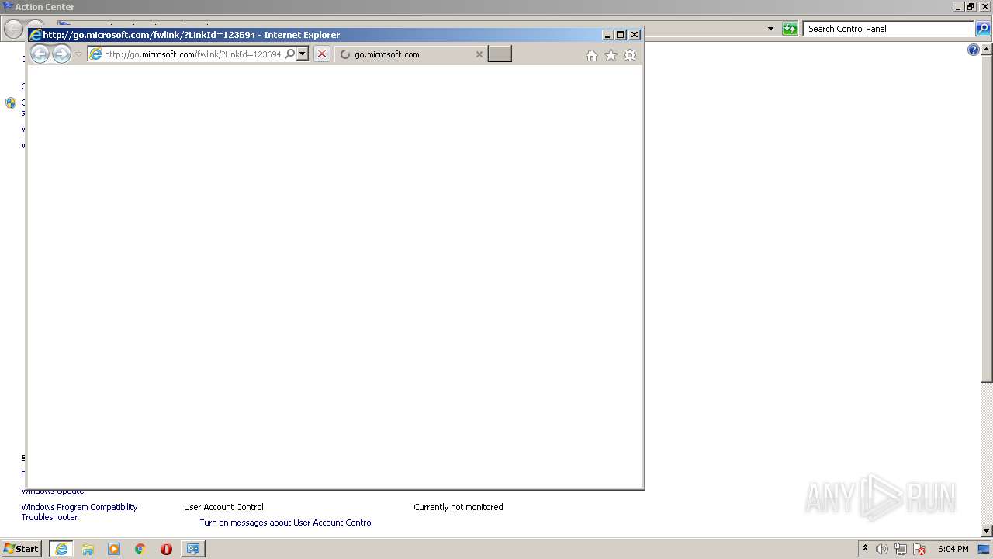The image size is (993, 559).
Task: Open Action Center help question mark
Action: tap(974, 50)
